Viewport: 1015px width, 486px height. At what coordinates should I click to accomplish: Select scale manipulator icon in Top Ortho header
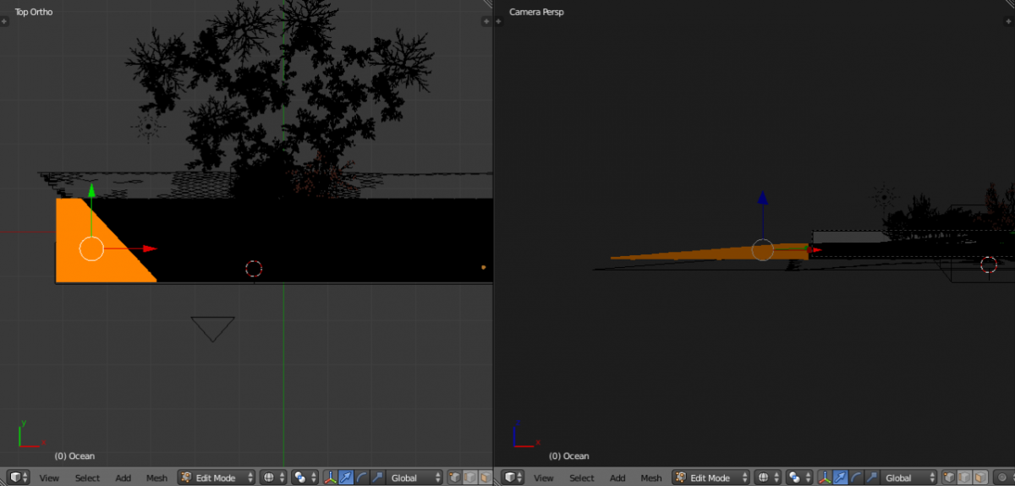point(377,478)
